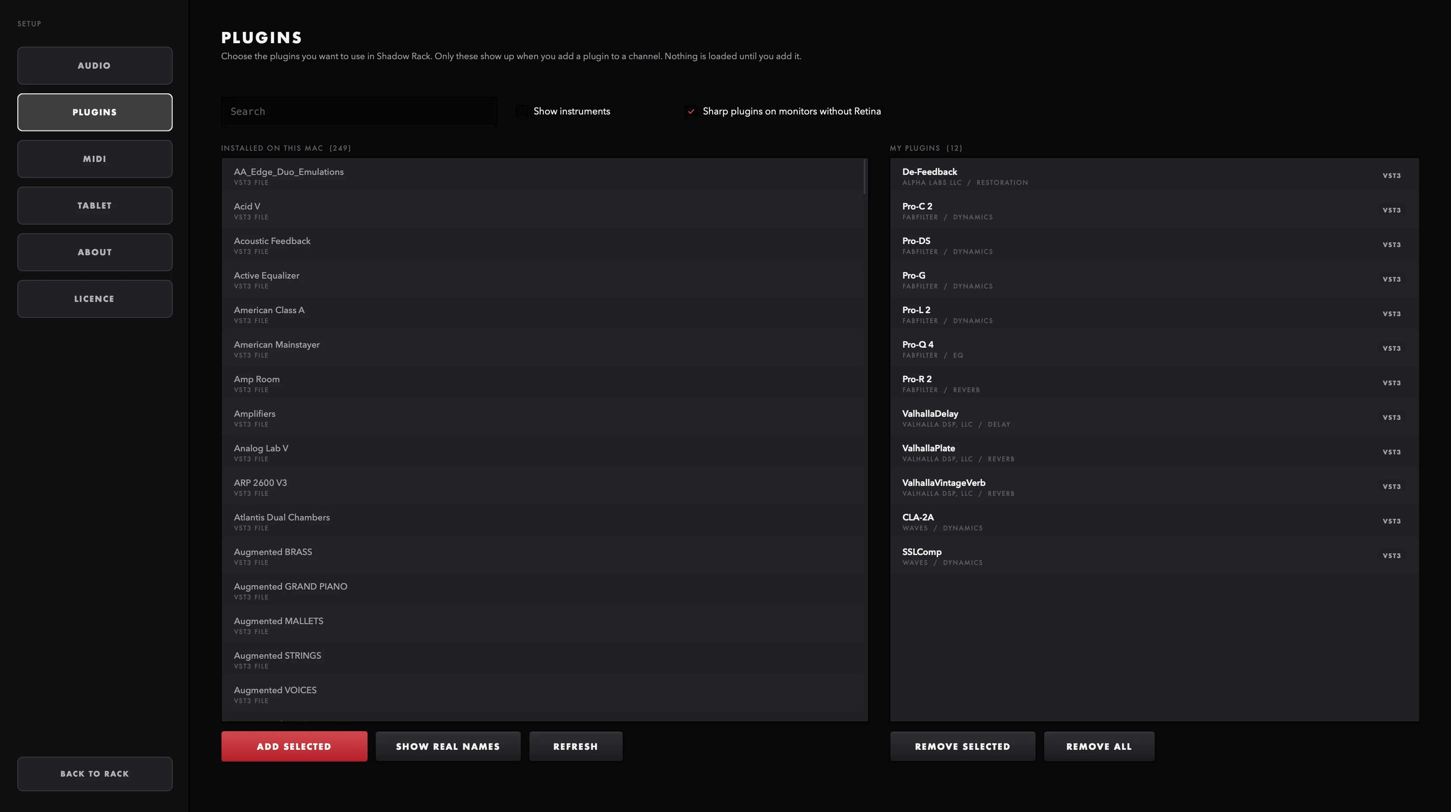Show real plugin names
The image size is (1451, 812).
tap(448, 746)
